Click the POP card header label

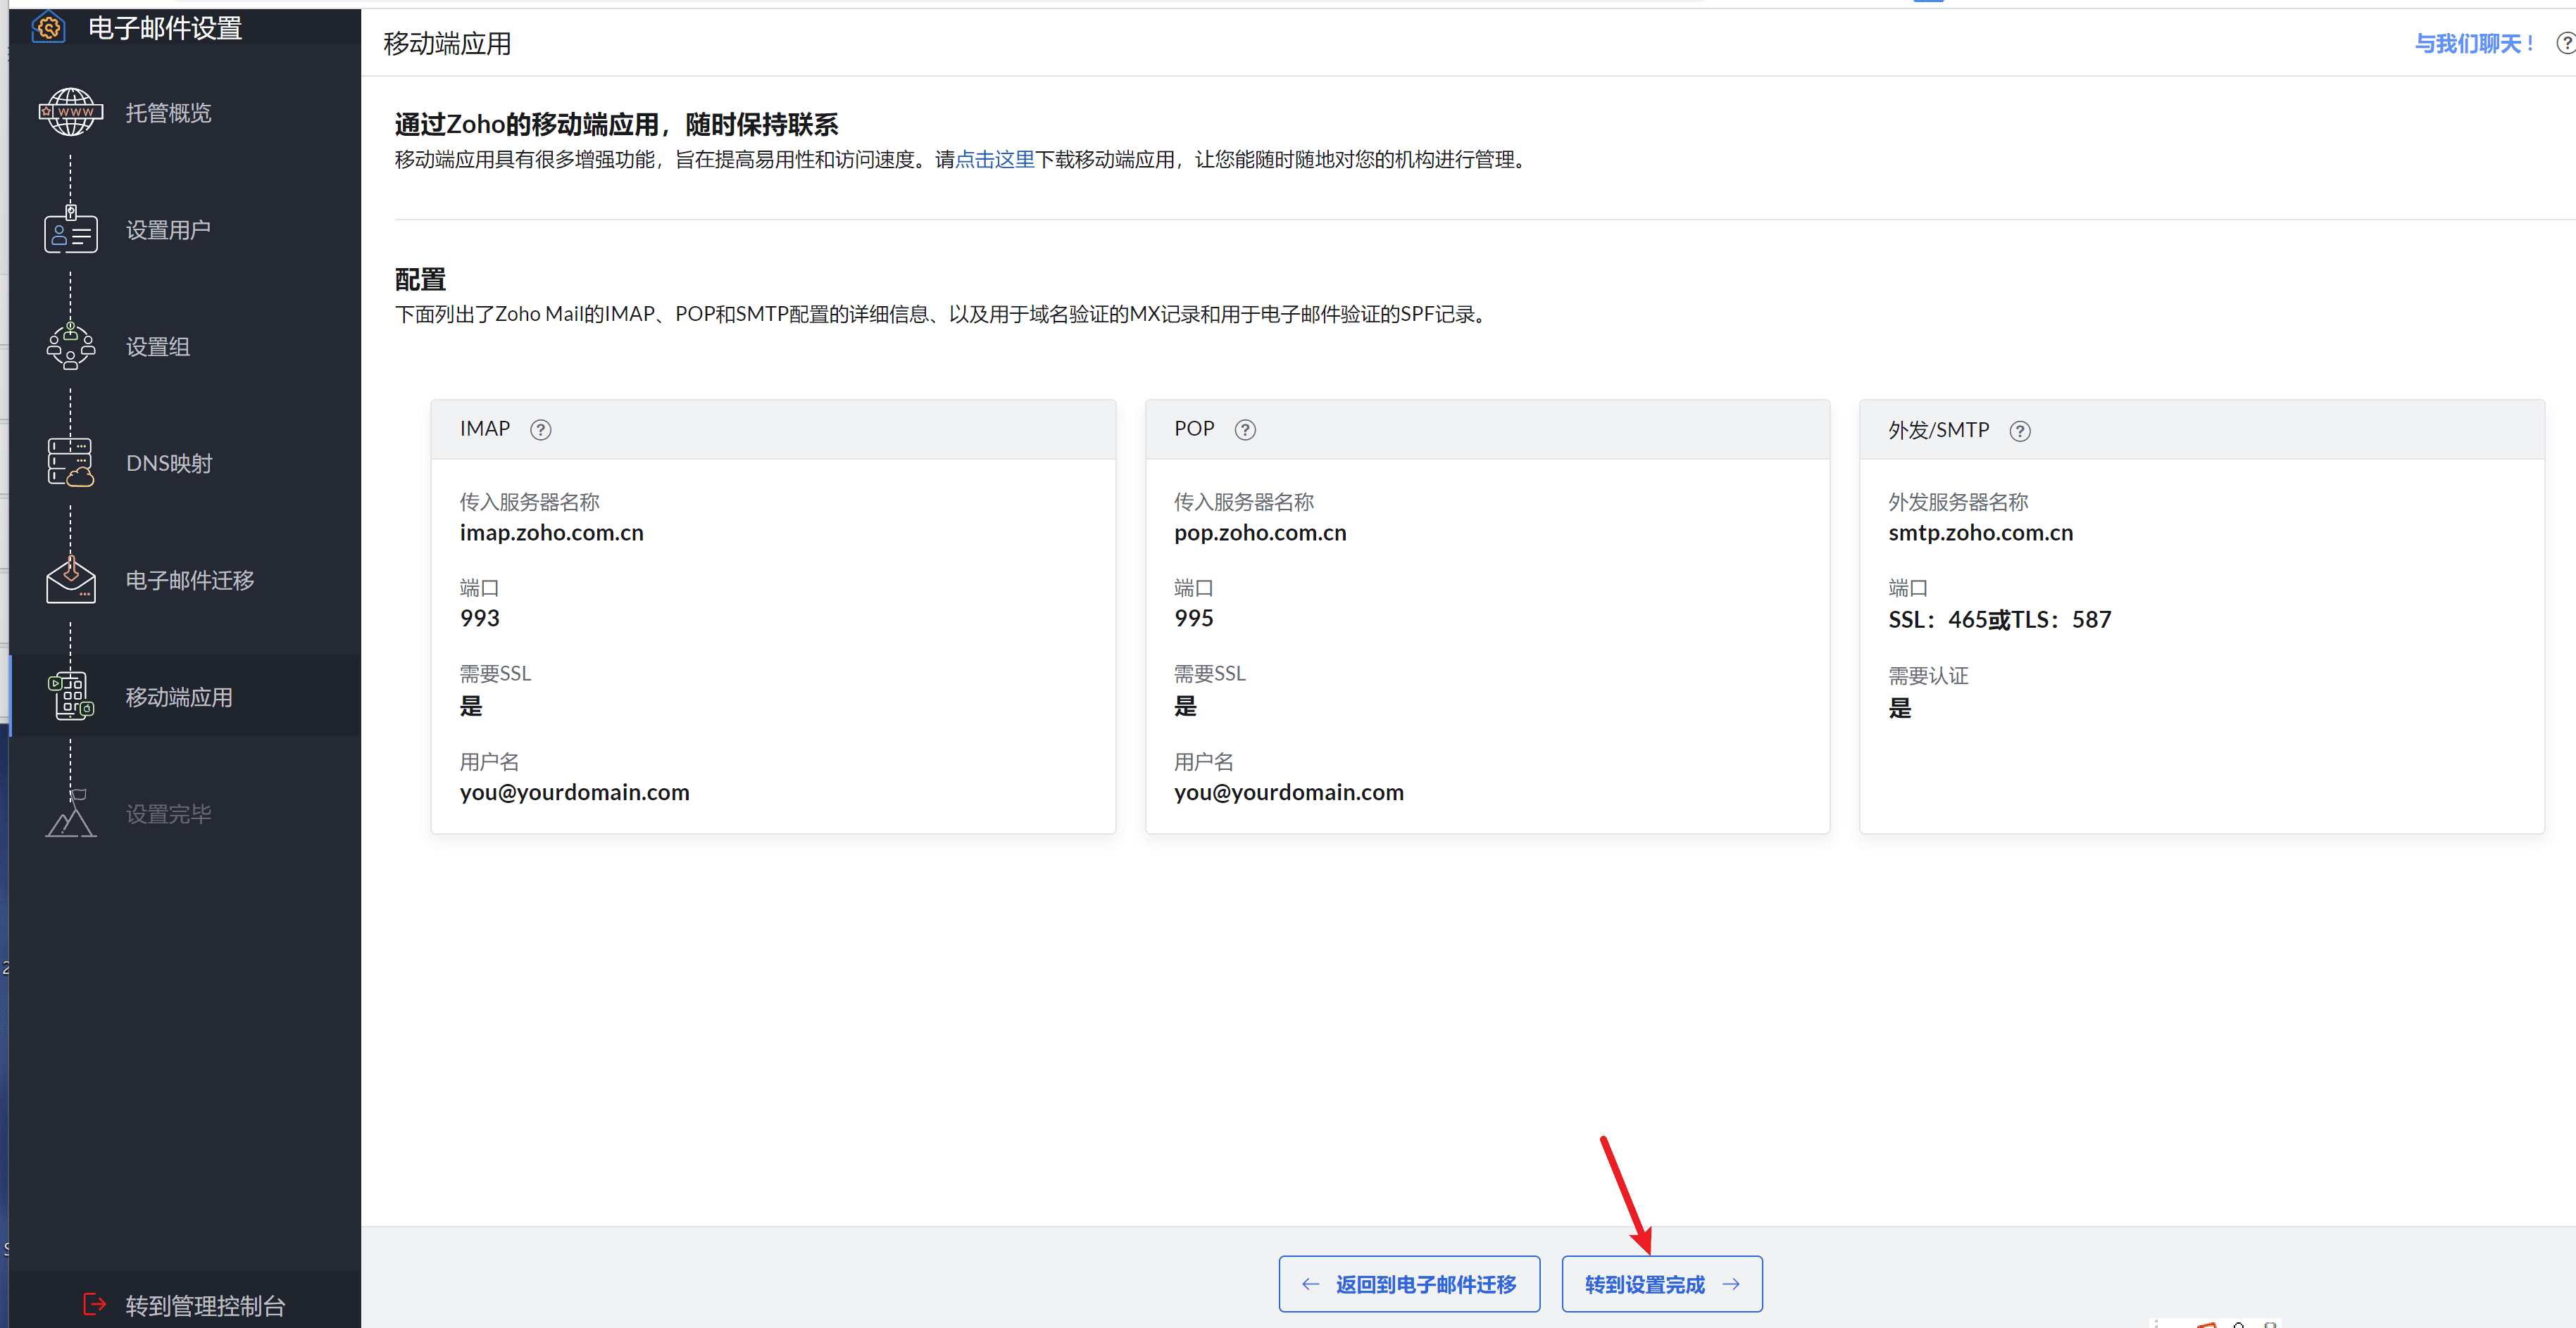click(x=1193, y=429)
